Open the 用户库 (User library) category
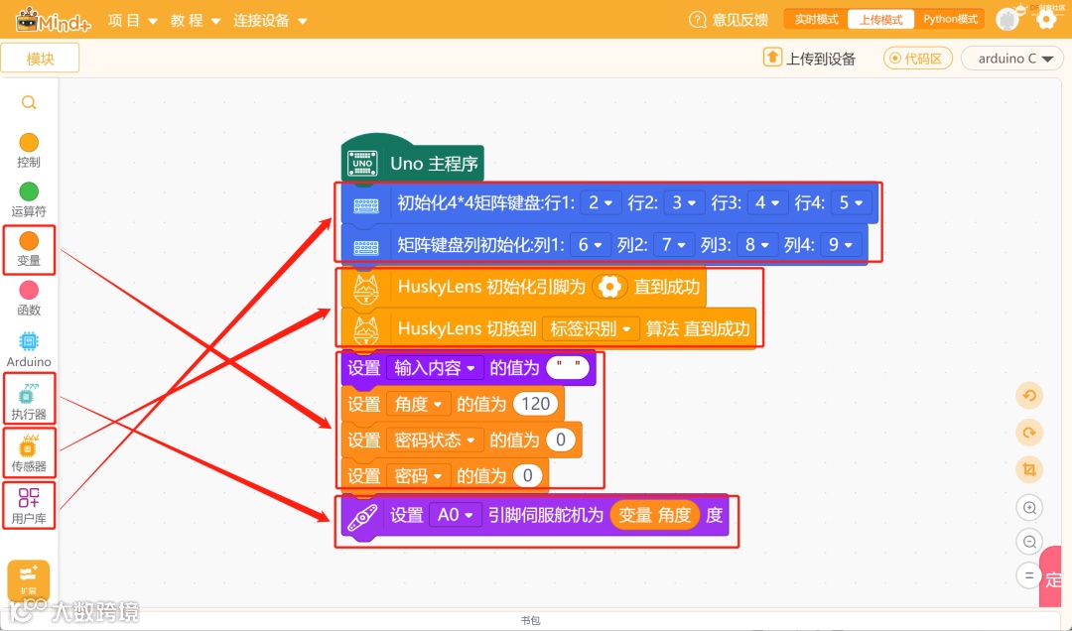Viewport: 1072px width, 631px height. point(29,505)
